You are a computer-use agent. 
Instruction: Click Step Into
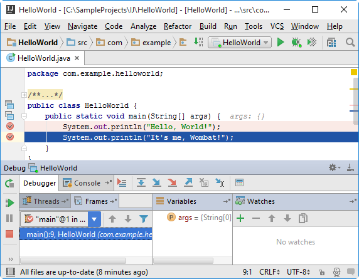point(157,182)
